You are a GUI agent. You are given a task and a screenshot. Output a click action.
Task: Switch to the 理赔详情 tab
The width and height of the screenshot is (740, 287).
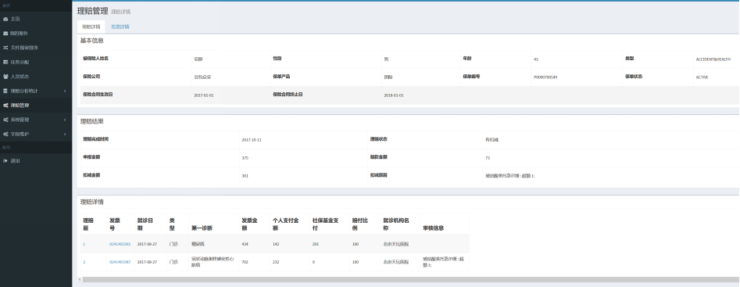tap(91, 27)
